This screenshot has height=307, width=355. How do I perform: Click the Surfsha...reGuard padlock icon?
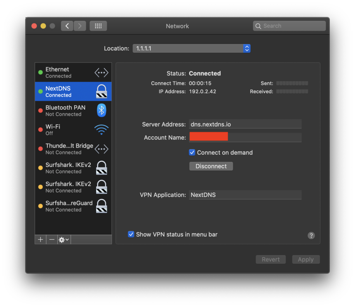pos(101,206)
